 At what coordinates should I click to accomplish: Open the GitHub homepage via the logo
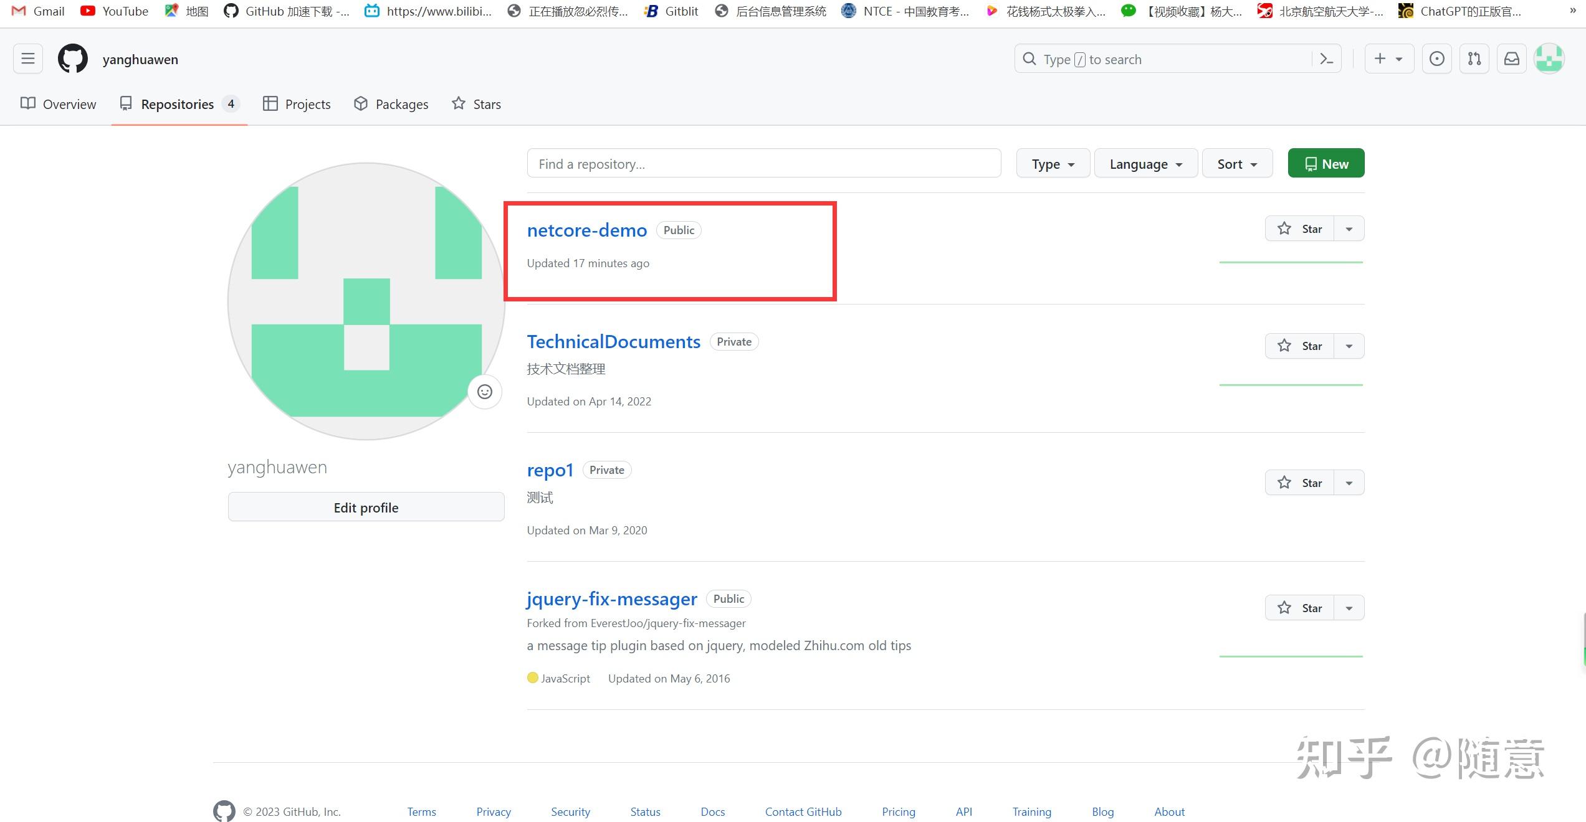coord(72,58)
